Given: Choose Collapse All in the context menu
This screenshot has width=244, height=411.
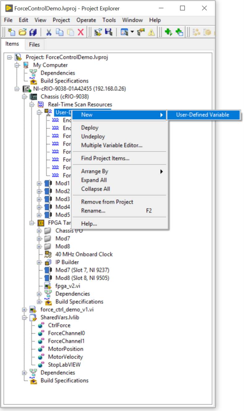Looking at the screenshot, I should point(120,189).
